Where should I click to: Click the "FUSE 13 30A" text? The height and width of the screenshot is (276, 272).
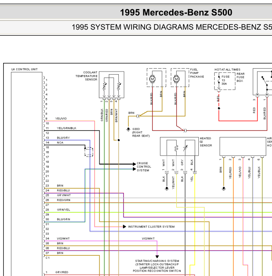(x=225, y=80)
